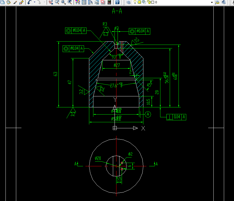
Task: Select the 93° cone angle dimension
Action: click(x=116, y=56)
